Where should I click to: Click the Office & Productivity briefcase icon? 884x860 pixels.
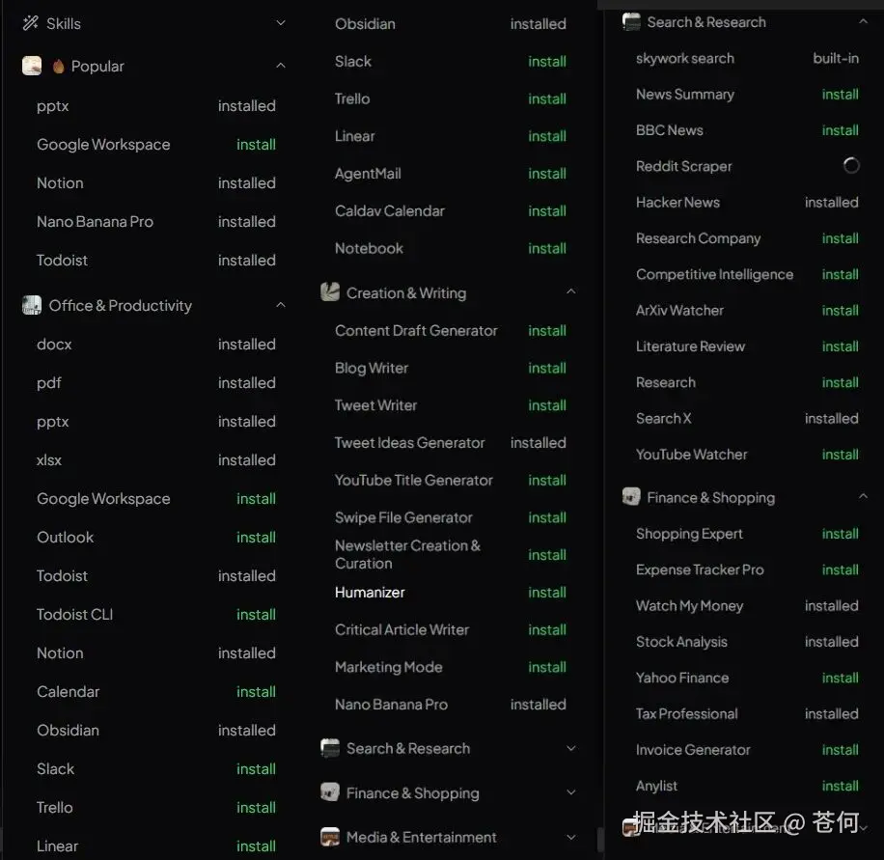(32, 305)
